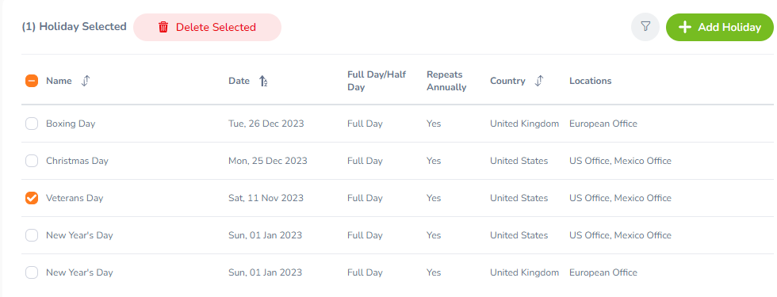Click the Christmas Day date cell
The width and height of the screenshot is (777, 297).
pos(268,161)
